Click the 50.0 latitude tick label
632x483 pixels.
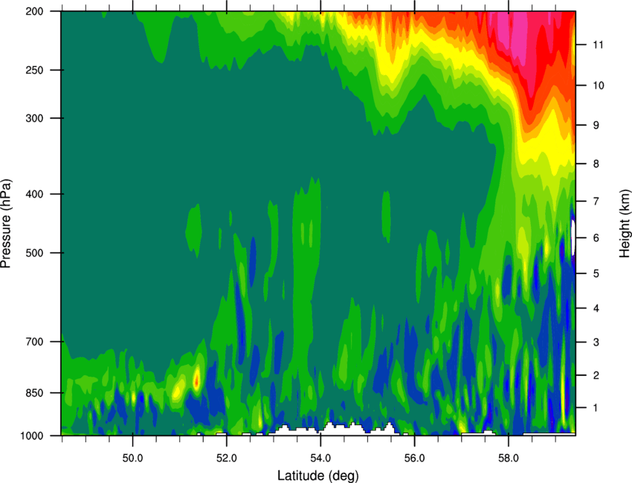pos(132,458)
